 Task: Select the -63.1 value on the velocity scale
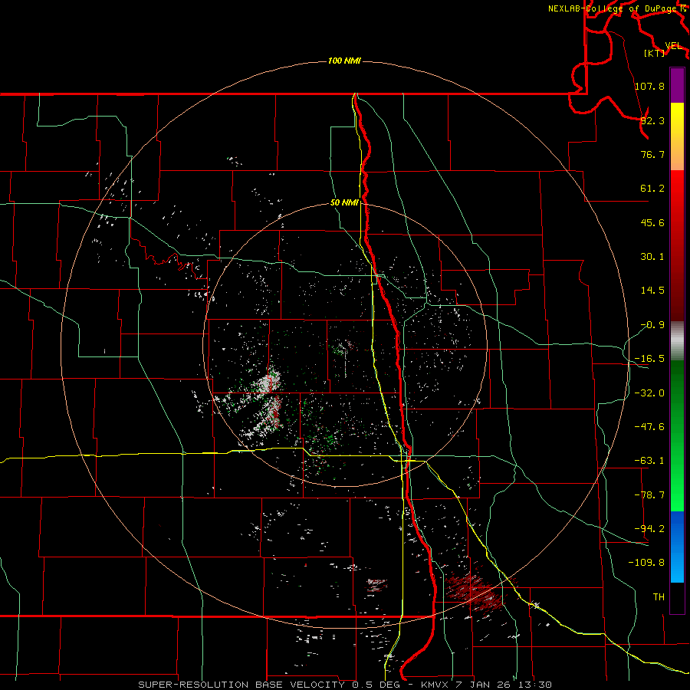click(x=649, y=461)
